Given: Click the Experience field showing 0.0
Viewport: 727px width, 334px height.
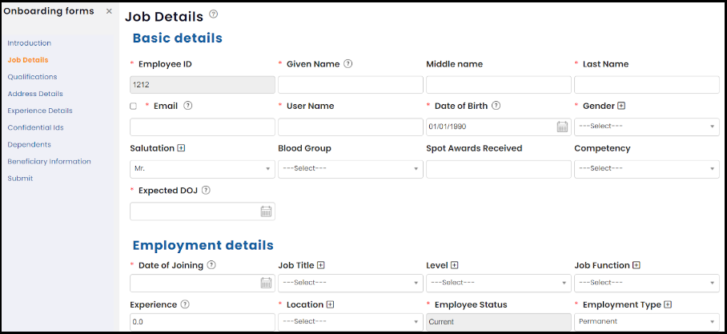Looking at the screenshot, I should pos(203,322).
